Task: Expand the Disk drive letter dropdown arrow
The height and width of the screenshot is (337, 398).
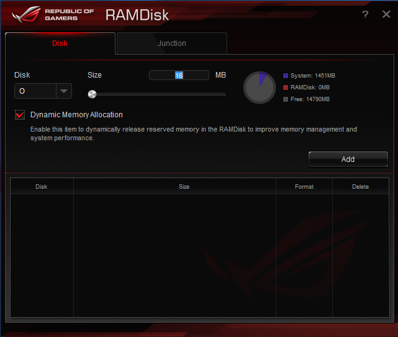Action: 64,91
